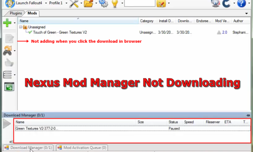Sort by Category column header
The height and width of the screenshot is (152, 253).
click(x=148, y=21)
